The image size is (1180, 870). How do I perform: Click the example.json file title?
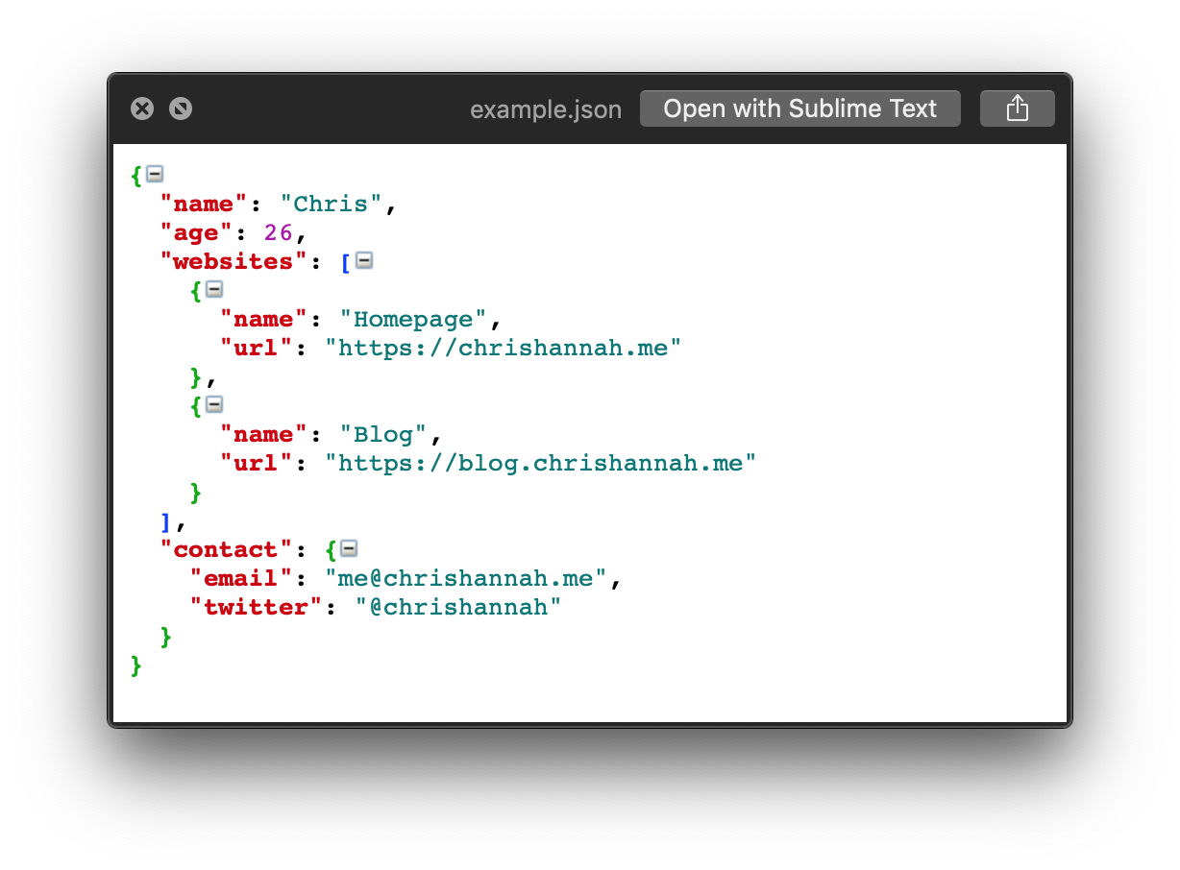[546, 109]
